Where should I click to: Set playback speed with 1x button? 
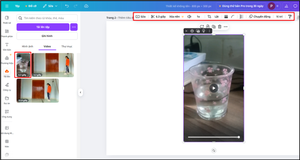coord(198,17)
